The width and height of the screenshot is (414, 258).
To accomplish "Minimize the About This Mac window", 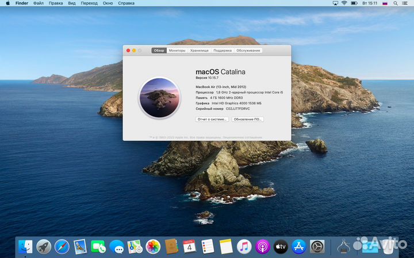I will click(134, 50).
